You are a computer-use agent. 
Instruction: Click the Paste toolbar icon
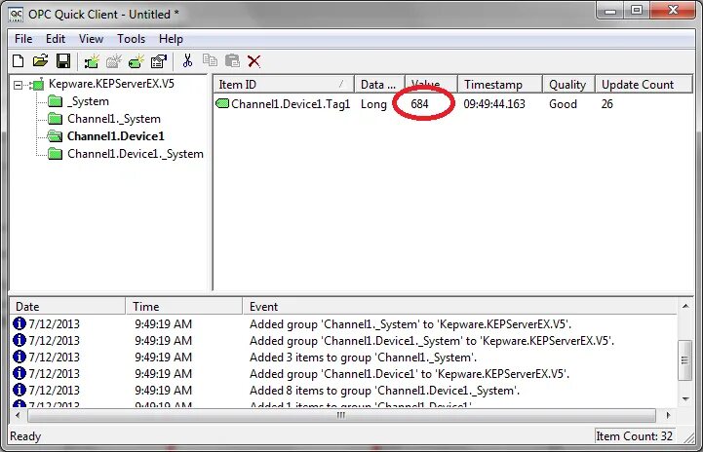[x=232, y=60]
